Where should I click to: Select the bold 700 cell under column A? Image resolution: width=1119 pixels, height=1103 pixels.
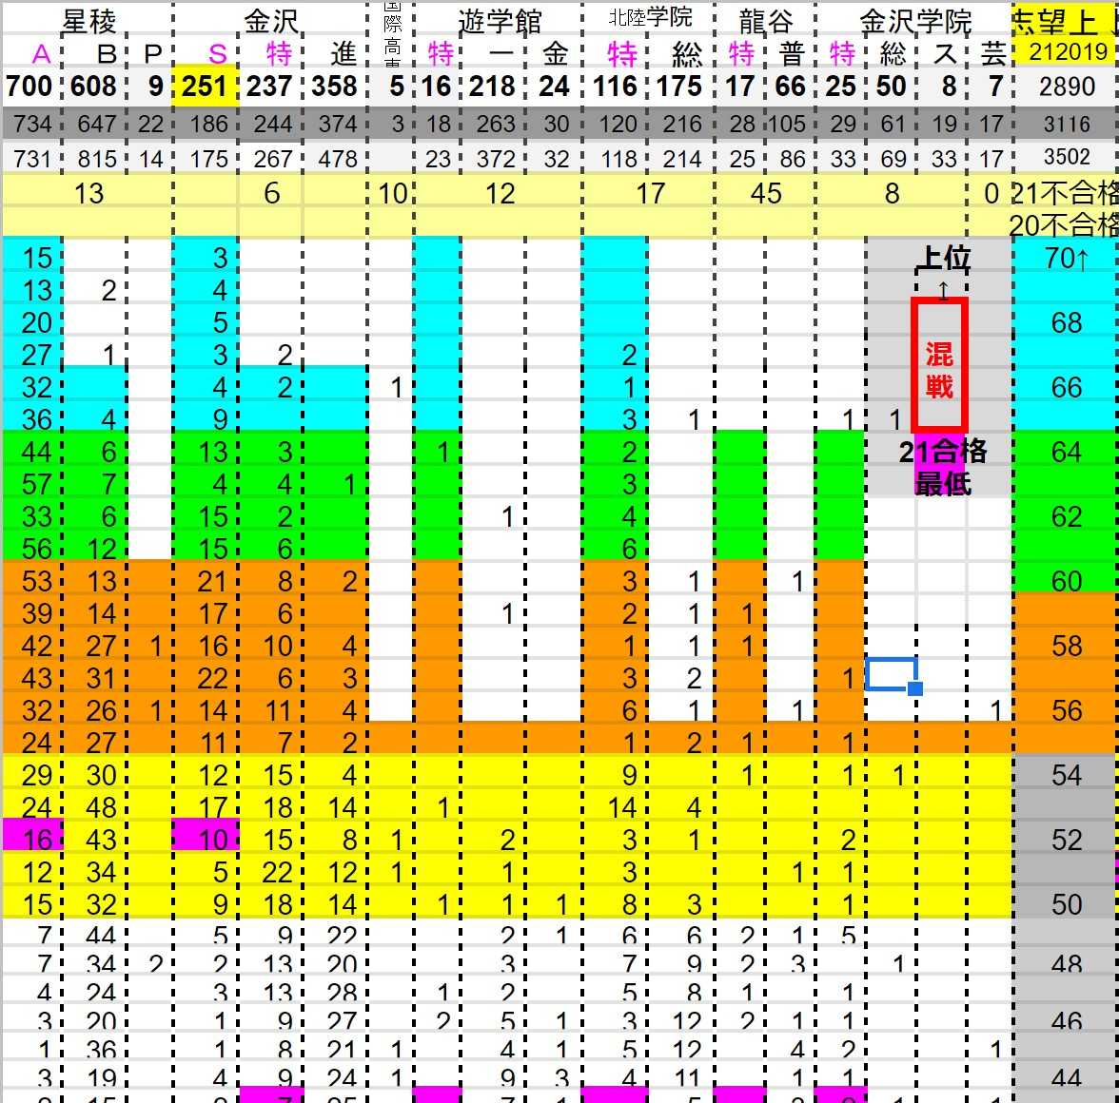(x=29, y=87)
